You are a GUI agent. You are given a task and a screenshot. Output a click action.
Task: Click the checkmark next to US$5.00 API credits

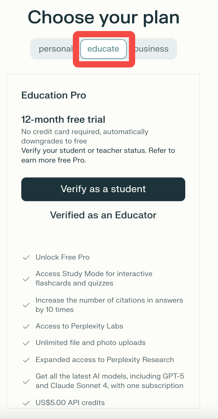(x=26, y=403)
